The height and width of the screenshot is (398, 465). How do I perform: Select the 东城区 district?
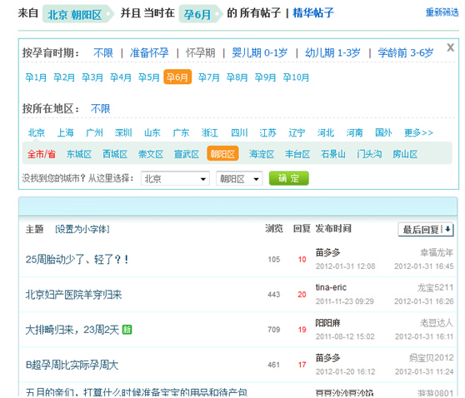79,154
